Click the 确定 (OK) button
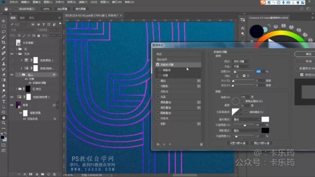The image size is (315, 177). pyautogui.click(x=305, y=54)
